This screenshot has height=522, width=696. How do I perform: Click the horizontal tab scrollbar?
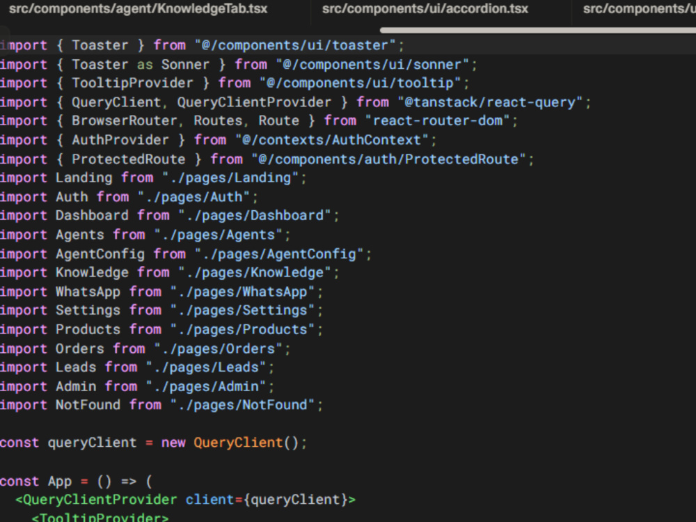pos(538,30)
